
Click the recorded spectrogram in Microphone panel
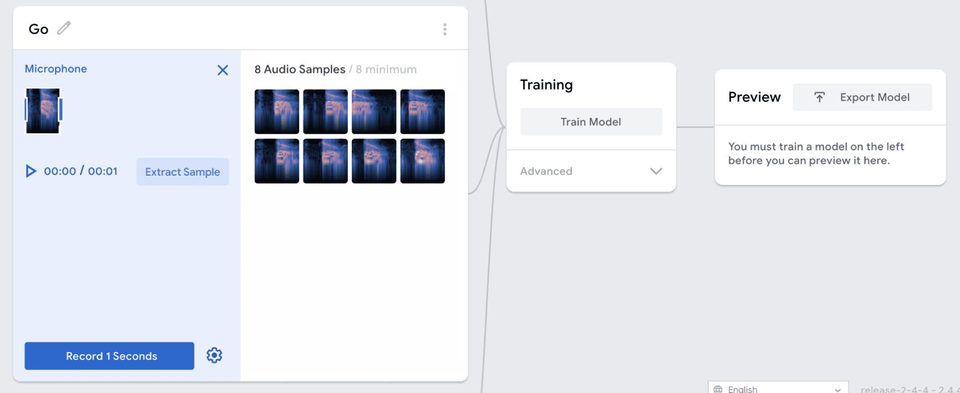pyautogui.click(x=43, y=111)
